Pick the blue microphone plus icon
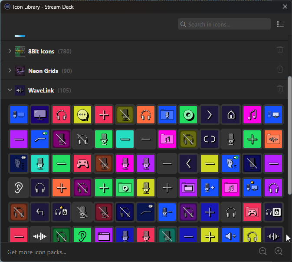The height and width of the screenshot is (262, 292). coord(210,188)
